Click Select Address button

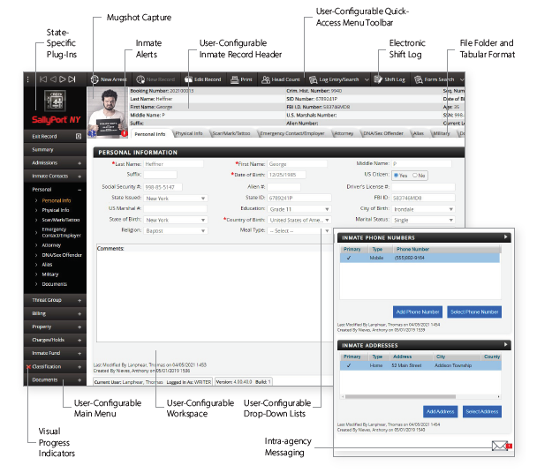tap(482, 411)
